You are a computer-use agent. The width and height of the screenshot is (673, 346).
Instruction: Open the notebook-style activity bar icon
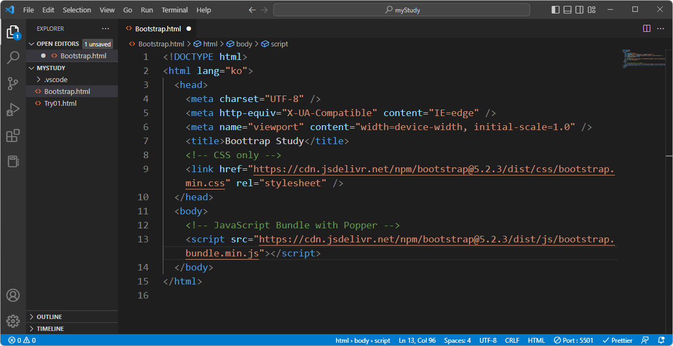(x=13, y=161)
